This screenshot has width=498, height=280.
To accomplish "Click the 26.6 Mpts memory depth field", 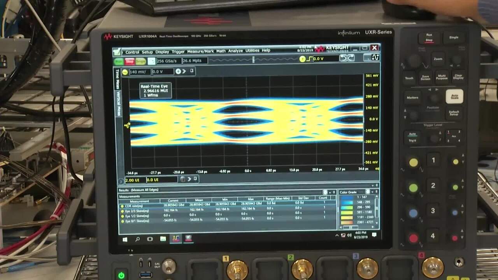I will [195, 61].
